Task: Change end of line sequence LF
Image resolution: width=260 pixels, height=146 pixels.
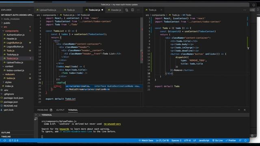Action: (195, 140)
